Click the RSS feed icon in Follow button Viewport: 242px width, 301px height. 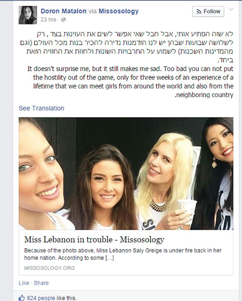click(x=199, y=12)
